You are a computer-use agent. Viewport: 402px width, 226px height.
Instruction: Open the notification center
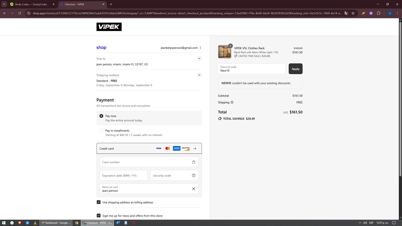tap(394, 223)
